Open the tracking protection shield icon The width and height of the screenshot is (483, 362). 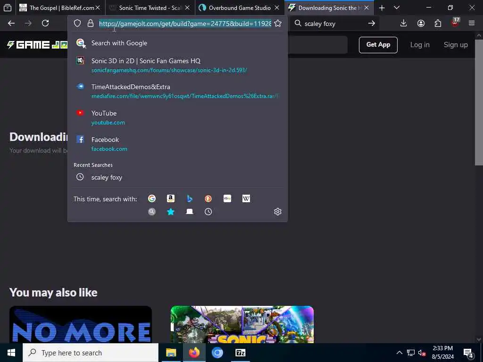pyautogui.click(x=77, y=24)
